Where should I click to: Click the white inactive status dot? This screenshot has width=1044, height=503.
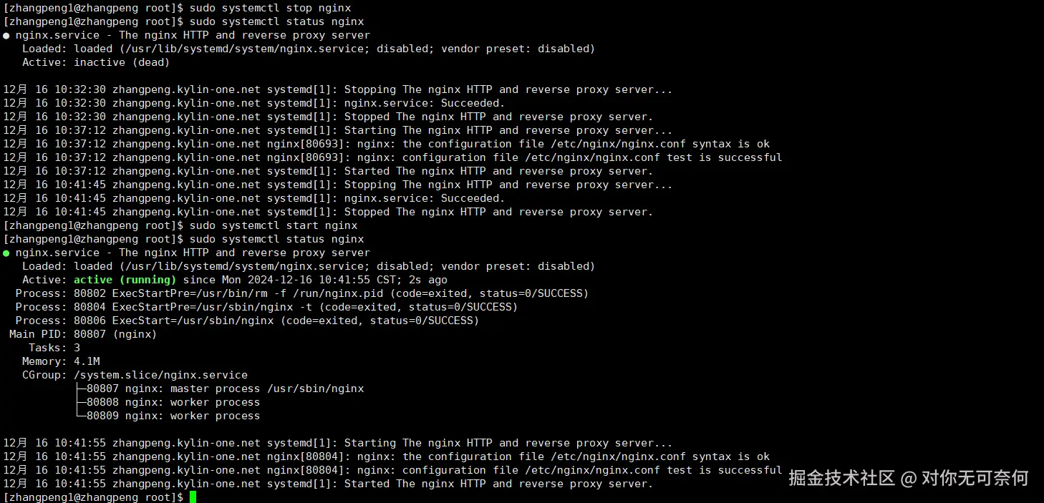[x=6, y=35]
